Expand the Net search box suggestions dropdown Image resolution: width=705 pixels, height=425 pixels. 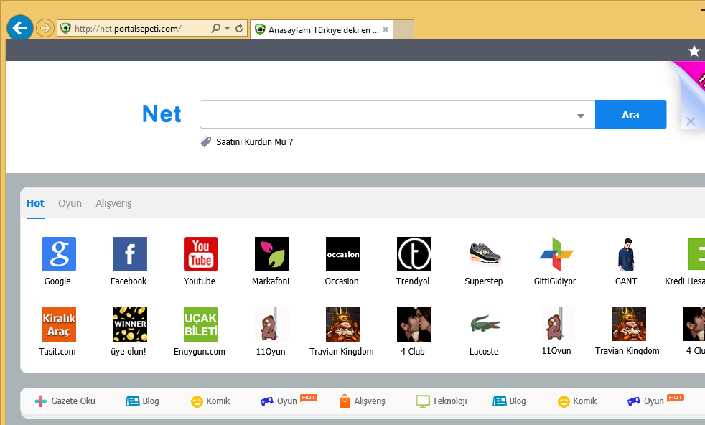coord(581,116)
